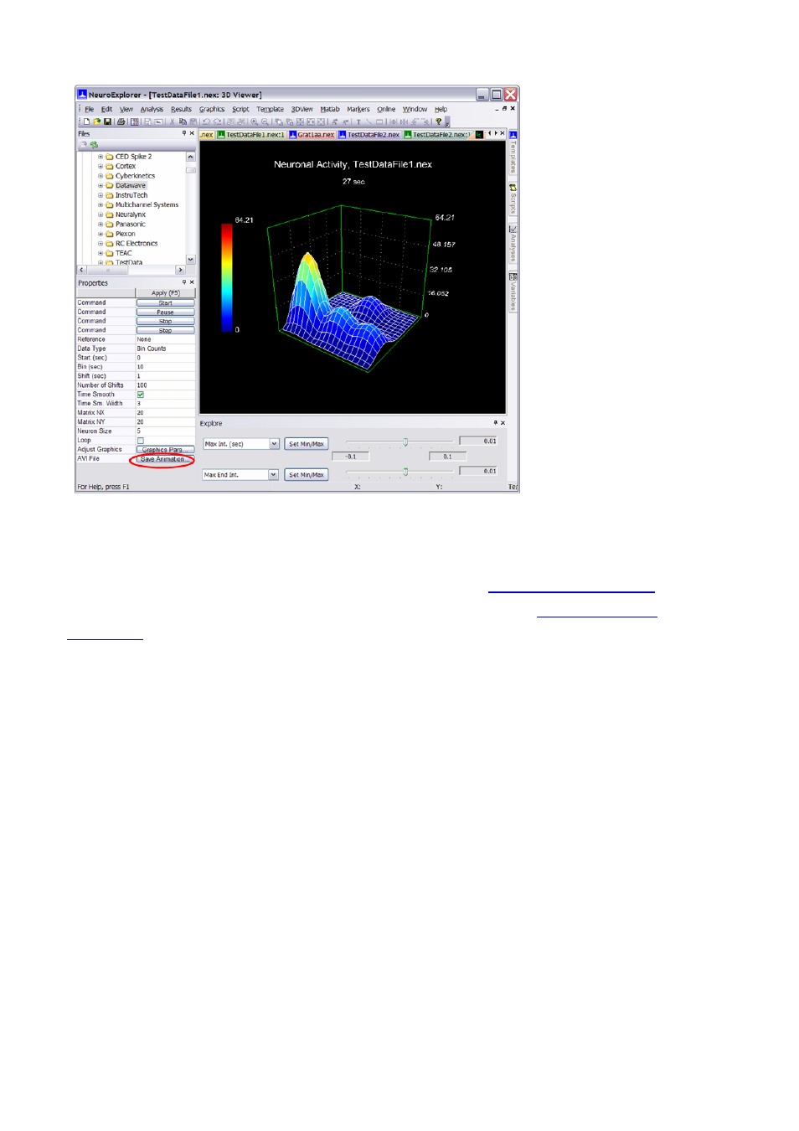Screen dimensions: 799x1131
Task: Click the Open file folder toolbar icon
Action: point(96,121)
